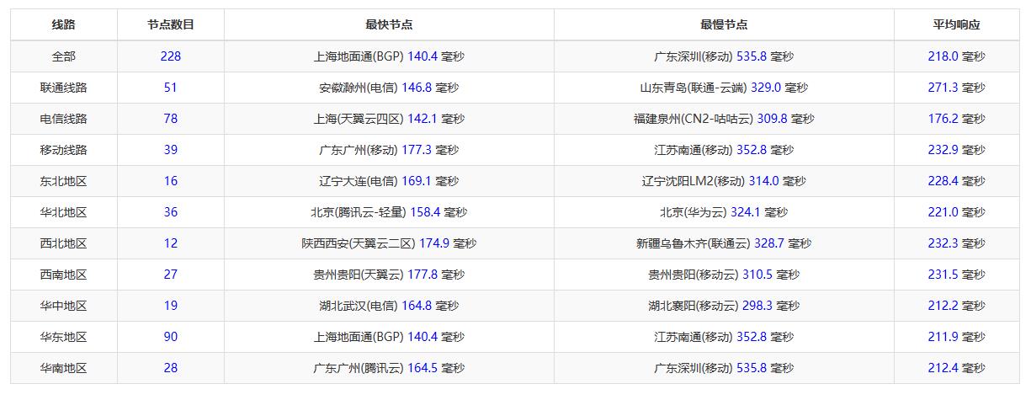This screenshot has width=1031, height=400.
Task: Click the 最快节点 column header
Action: [389, 24]
